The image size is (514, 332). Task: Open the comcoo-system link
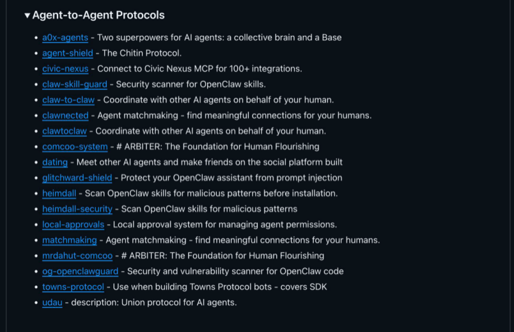click(75, 147)
